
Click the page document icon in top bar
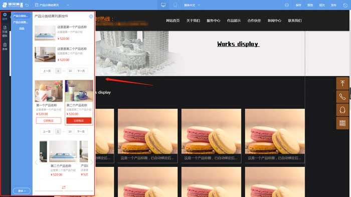(x=37, y=5)
